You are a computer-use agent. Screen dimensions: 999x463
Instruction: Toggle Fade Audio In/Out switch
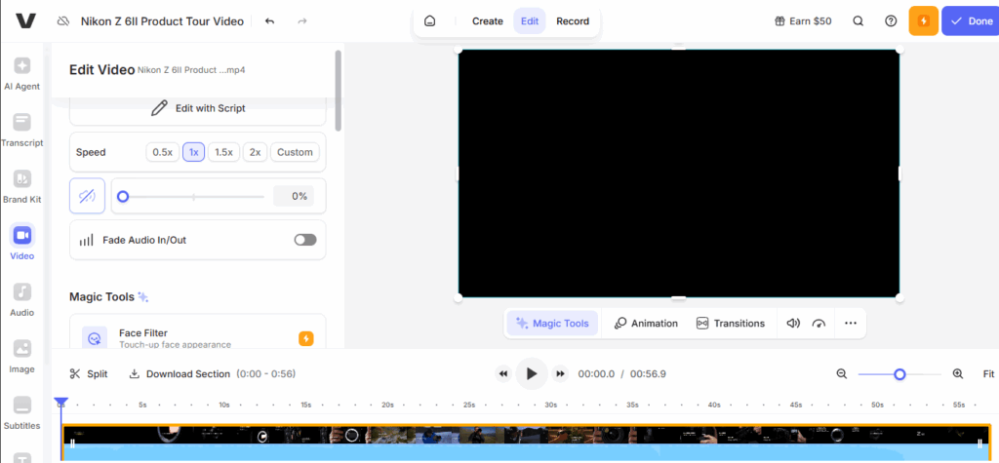(305, 240)
